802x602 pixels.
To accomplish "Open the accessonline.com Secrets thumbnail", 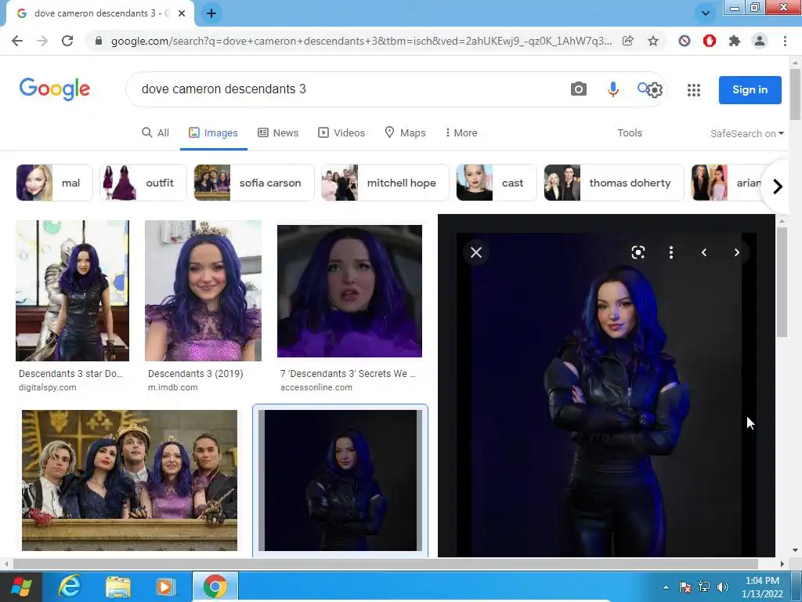I will point(349,291).
